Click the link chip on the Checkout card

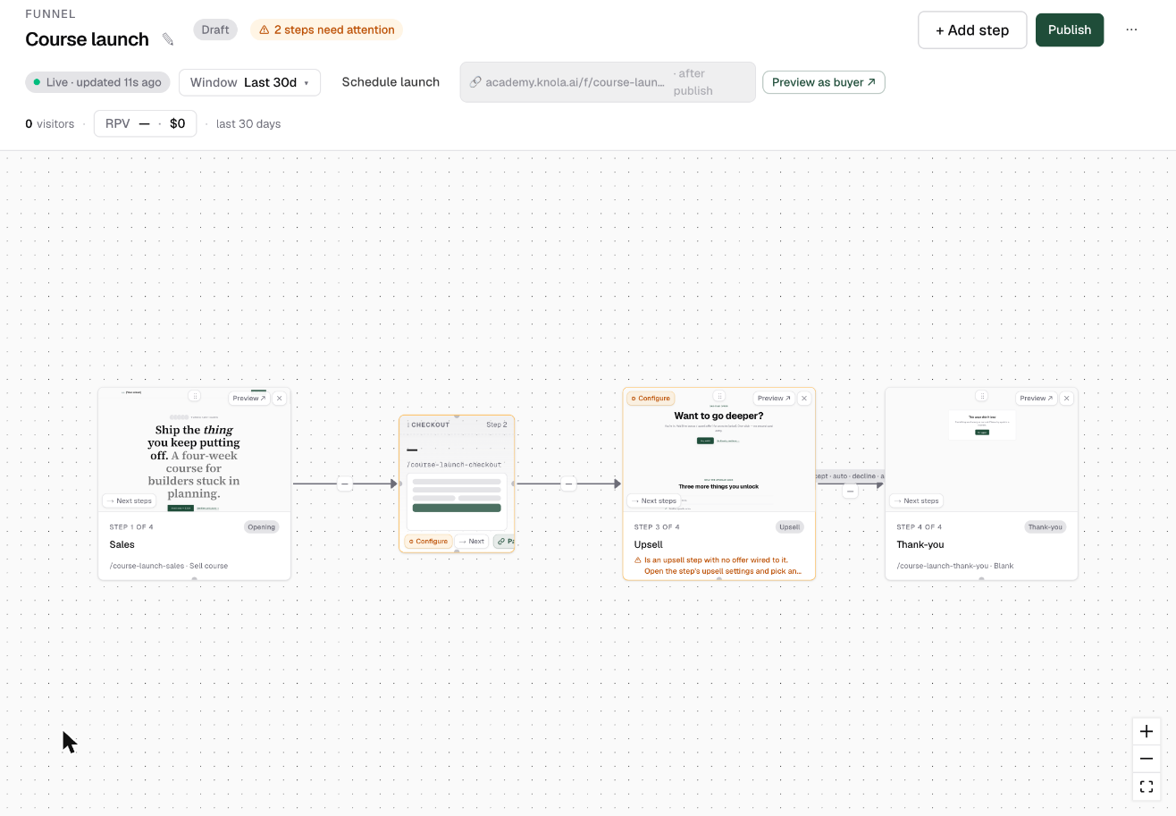[x=504, y=542]
